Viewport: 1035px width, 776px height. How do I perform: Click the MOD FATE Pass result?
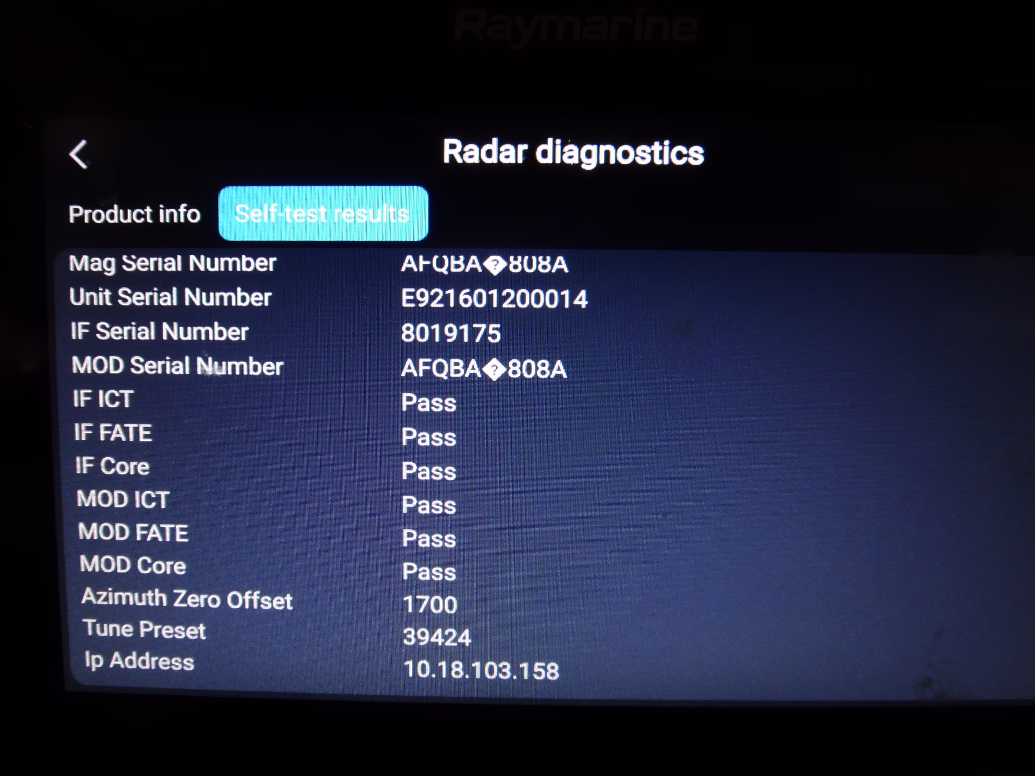tap(429, 539)
